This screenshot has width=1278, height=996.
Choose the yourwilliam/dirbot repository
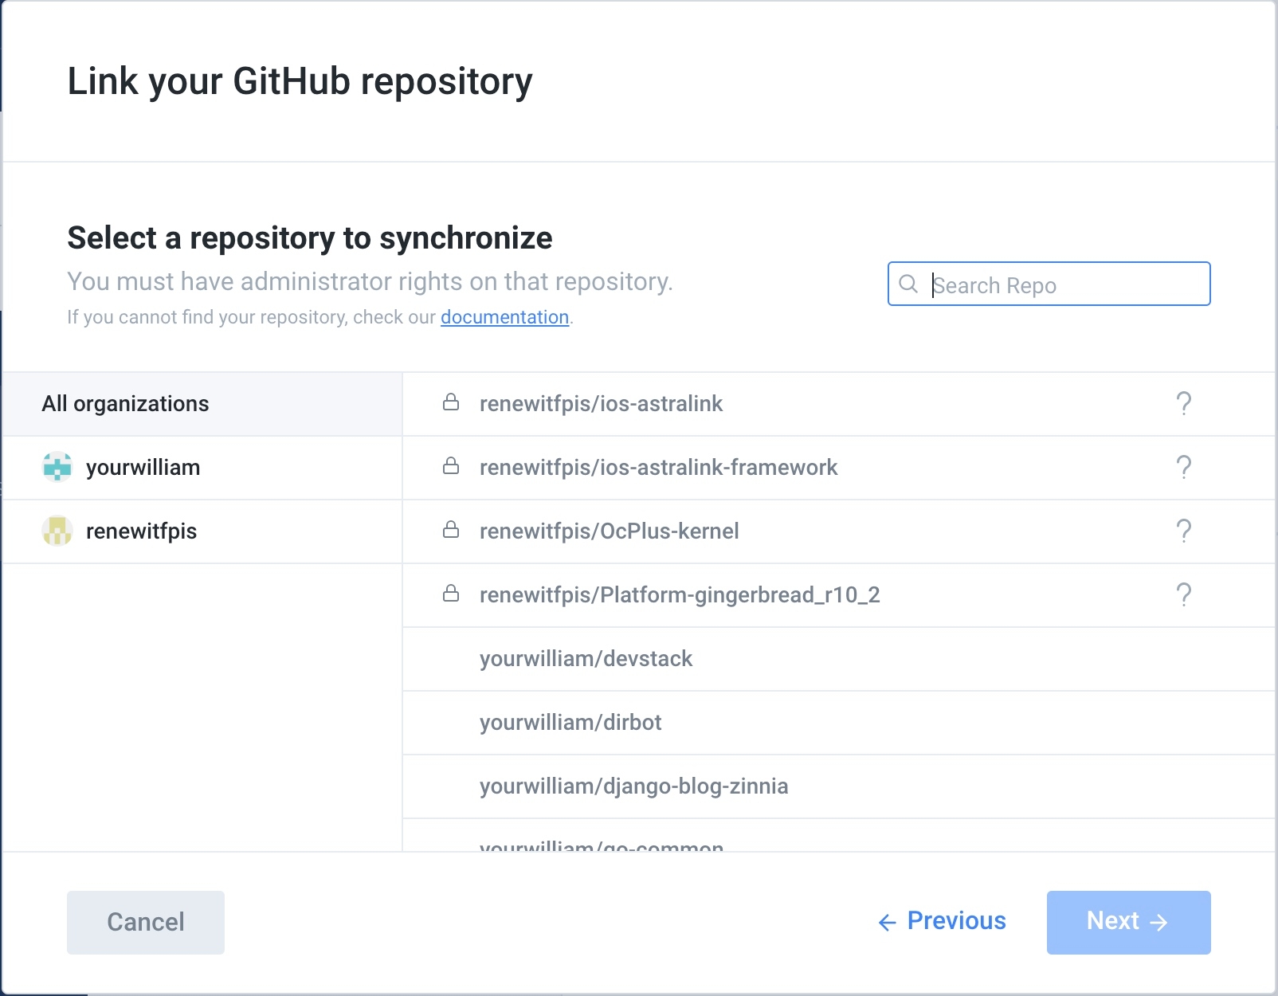(570, 723)
